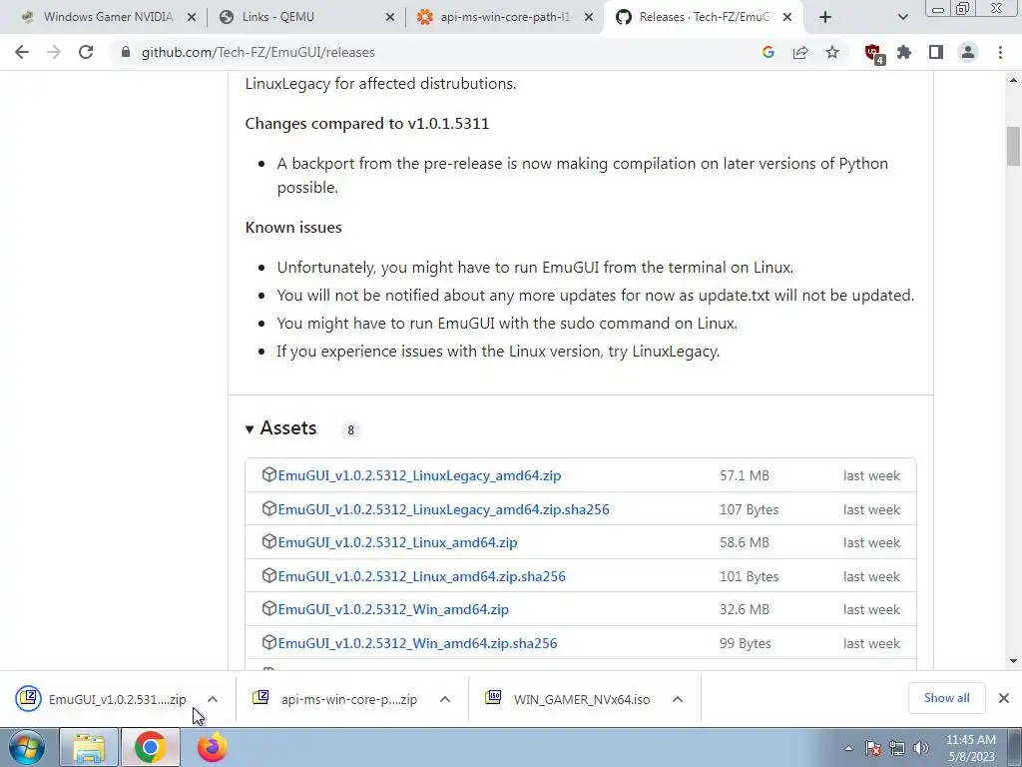
Task: Open downloaded api-ms-win-core-p zip
Action: [334, 699]
